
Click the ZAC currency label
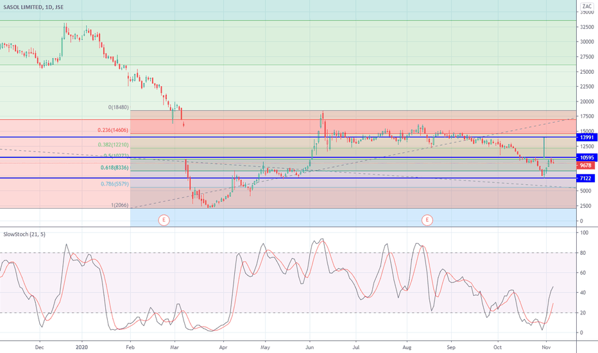tap(586, 6)
